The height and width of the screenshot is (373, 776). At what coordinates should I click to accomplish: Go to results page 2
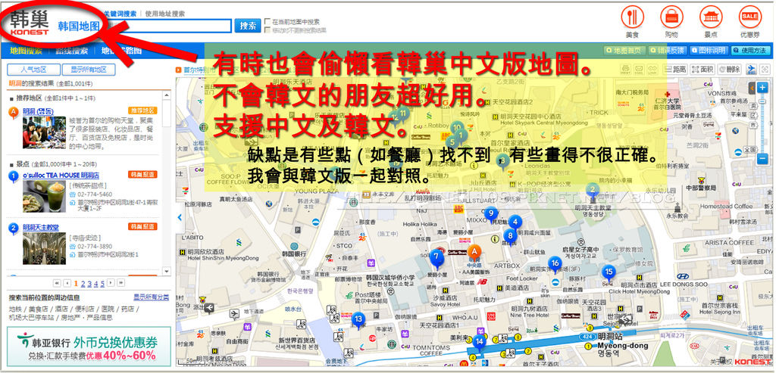83,284
